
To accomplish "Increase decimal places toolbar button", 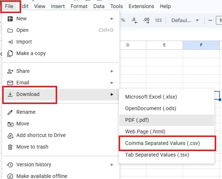I will [x=146, y=20].
